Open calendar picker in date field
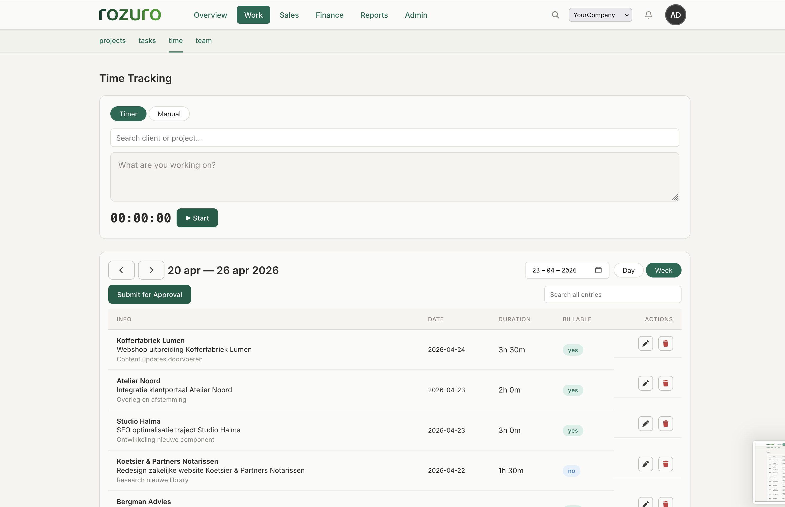Screen dimensions: 785x507 tap(598, 270)
